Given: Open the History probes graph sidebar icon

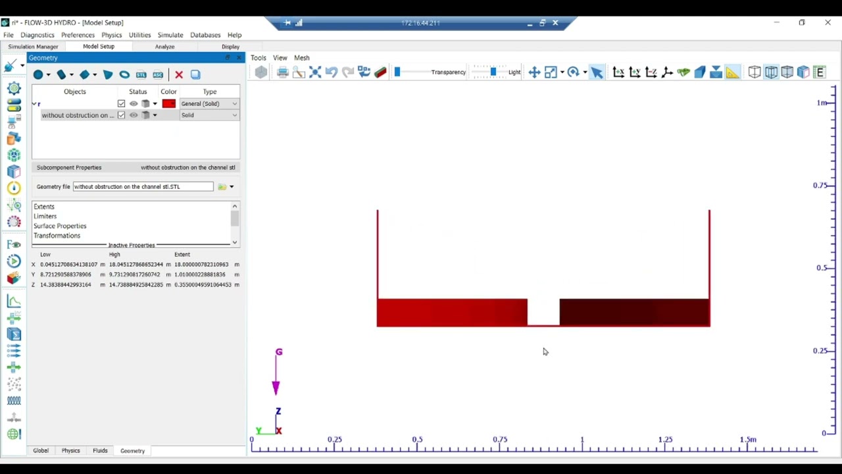Looking at the screenshot, I should [x=14, y=302].
